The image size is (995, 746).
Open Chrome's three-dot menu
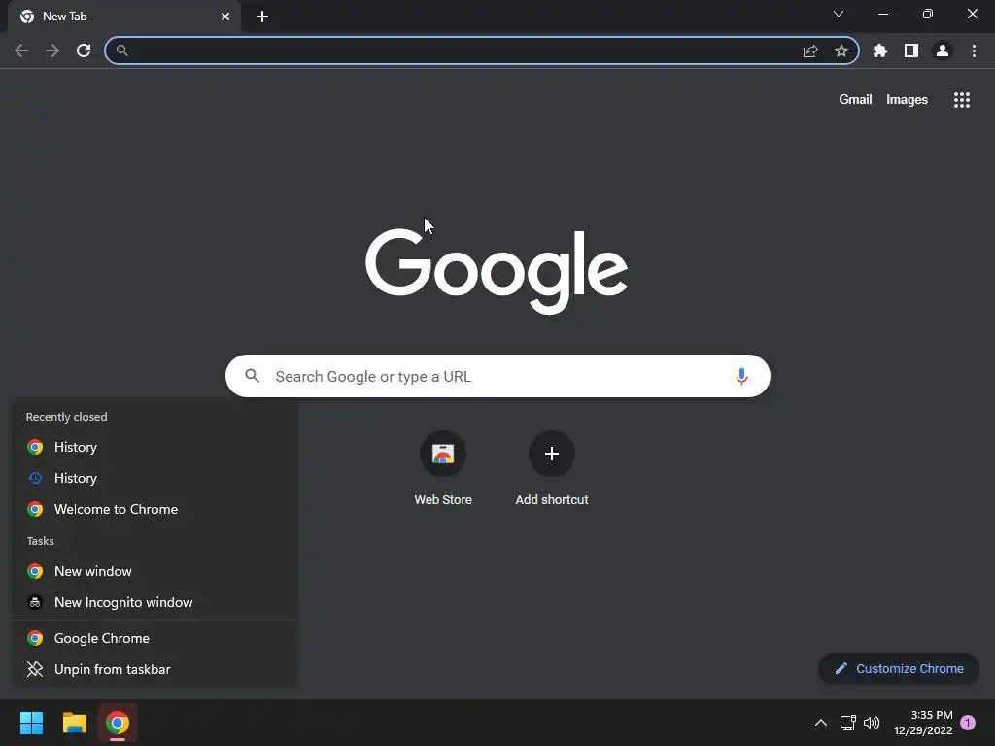[x=974, y=51]
